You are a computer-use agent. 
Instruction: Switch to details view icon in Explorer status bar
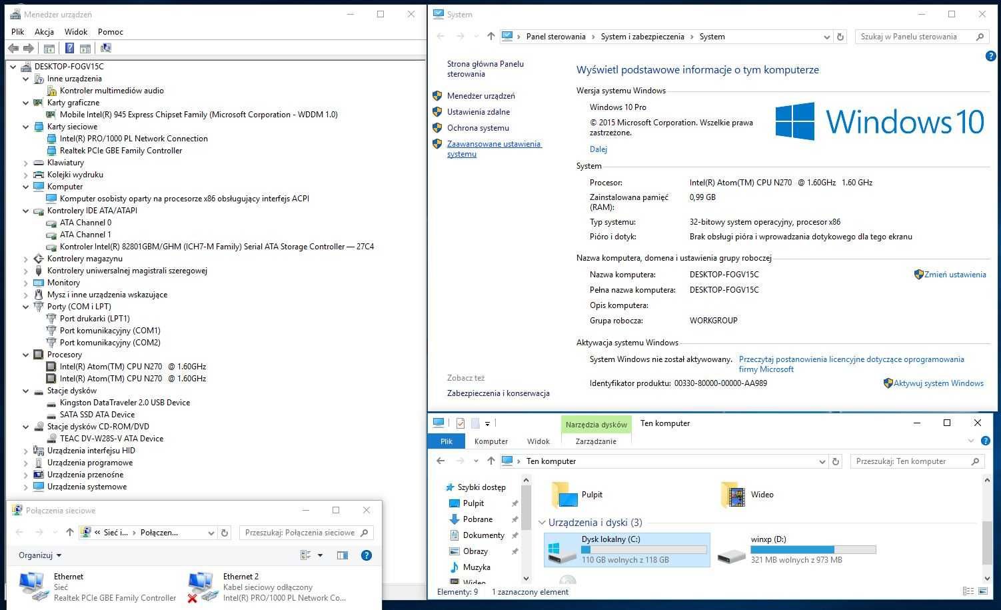point(968,591)
